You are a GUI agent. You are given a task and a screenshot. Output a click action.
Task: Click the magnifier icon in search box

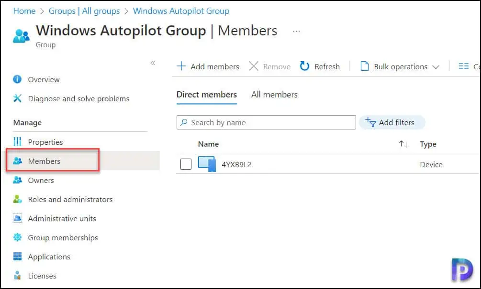(x=184, y=122)
